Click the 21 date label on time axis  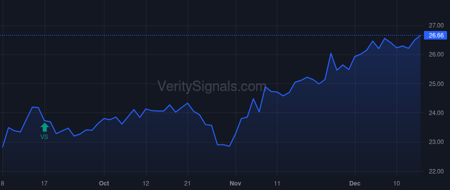(187, 183)
